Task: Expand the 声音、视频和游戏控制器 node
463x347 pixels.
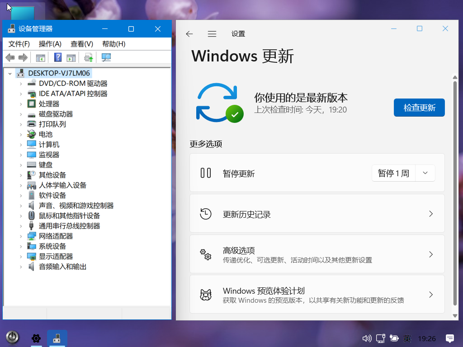Action: (21, 206)
